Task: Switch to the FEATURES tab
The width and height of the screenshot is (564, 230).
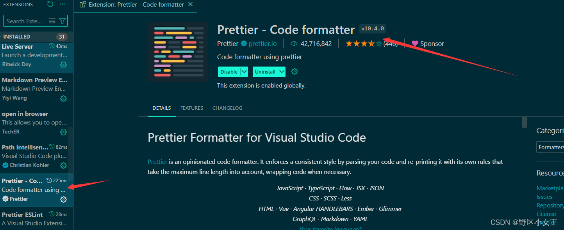Action: [x=192, y=108]
